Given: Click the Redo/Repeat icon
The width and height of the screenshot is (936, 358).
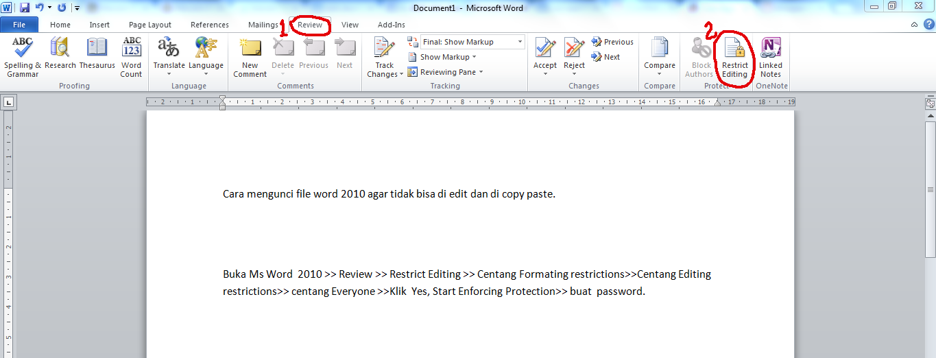Looking at the screenshot, I should coord(62,8).
